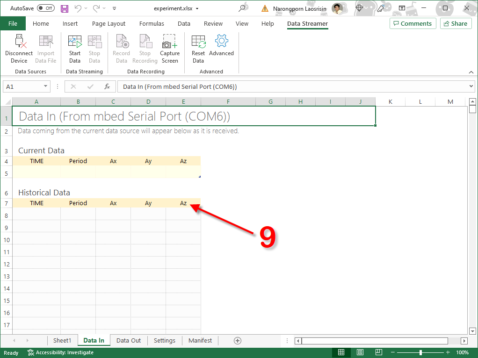Add a new sheet with plus icon
The height and width of the screenshot is (358, 478).
(238, 341)
